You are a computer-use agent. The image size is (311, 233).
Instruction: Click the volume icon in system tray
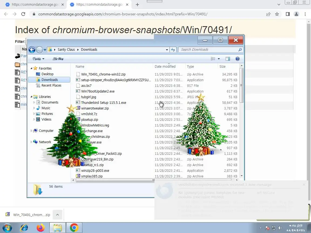click(280, 228)
